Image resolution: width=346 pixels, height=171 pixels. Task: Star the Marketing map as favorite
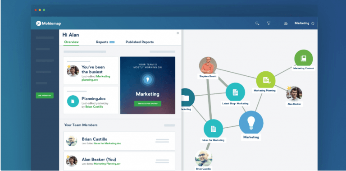pyautogui.click(x=313, y=23)
